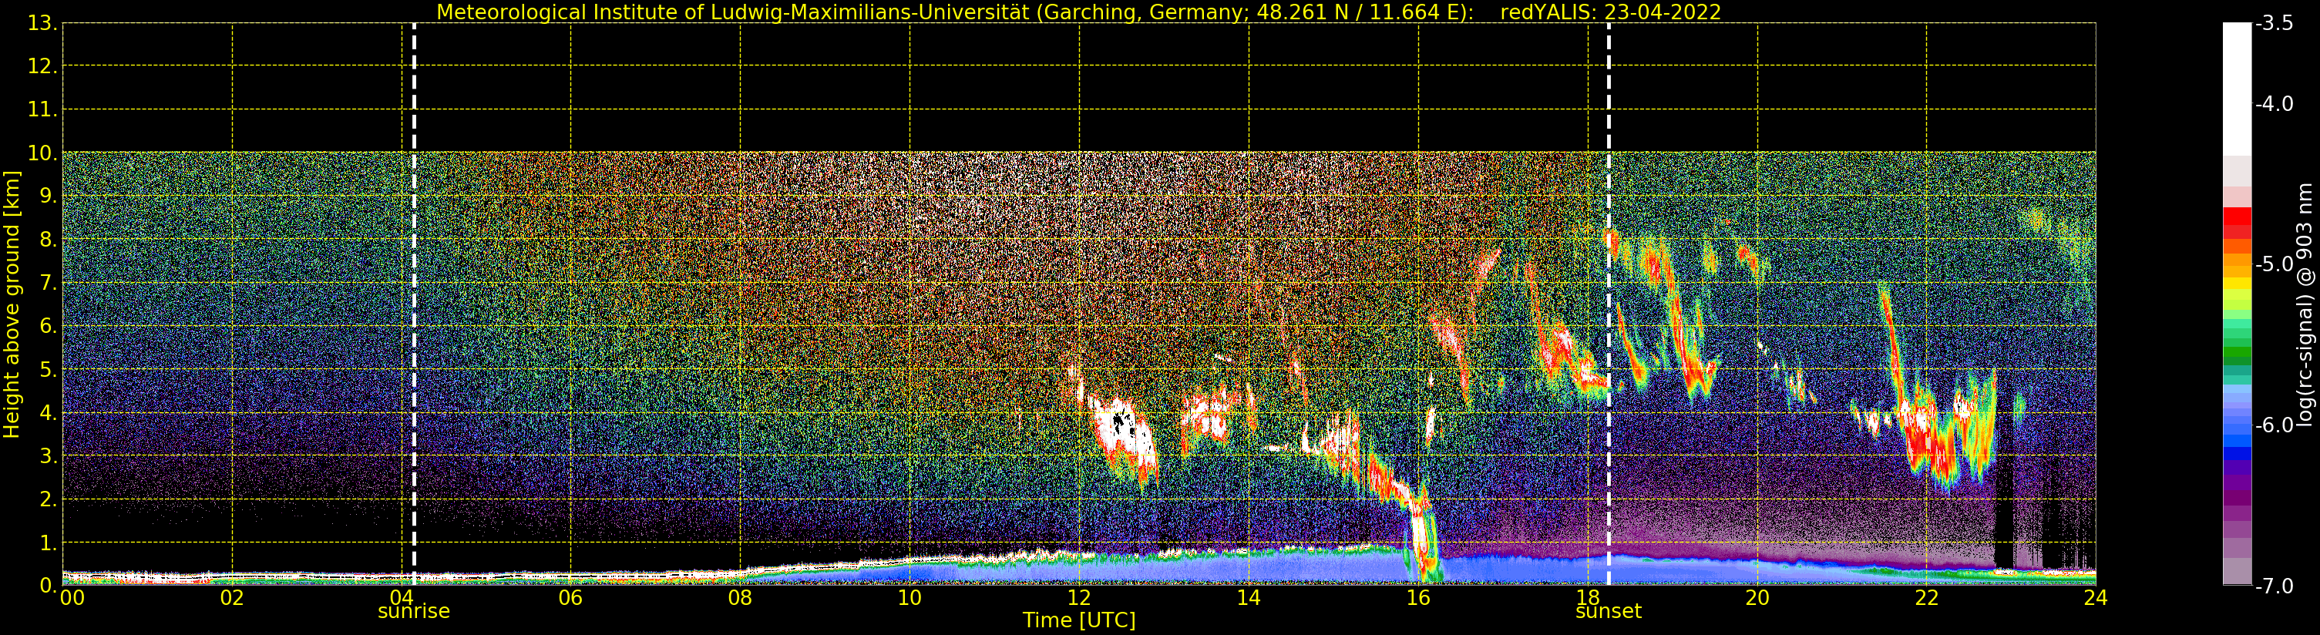Click the '12' time tick label
The height and width of the screenshot is (635, 2320).
click(x=1079, y=597)
